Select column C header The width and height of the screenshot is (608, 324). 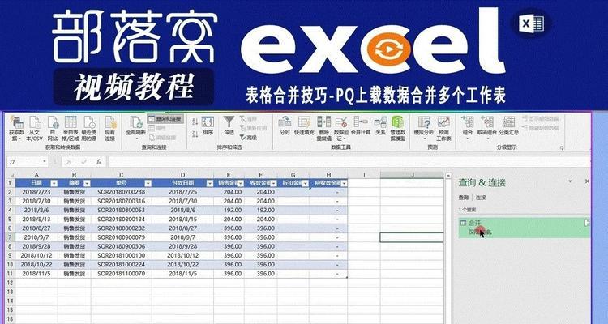(122, 175)
